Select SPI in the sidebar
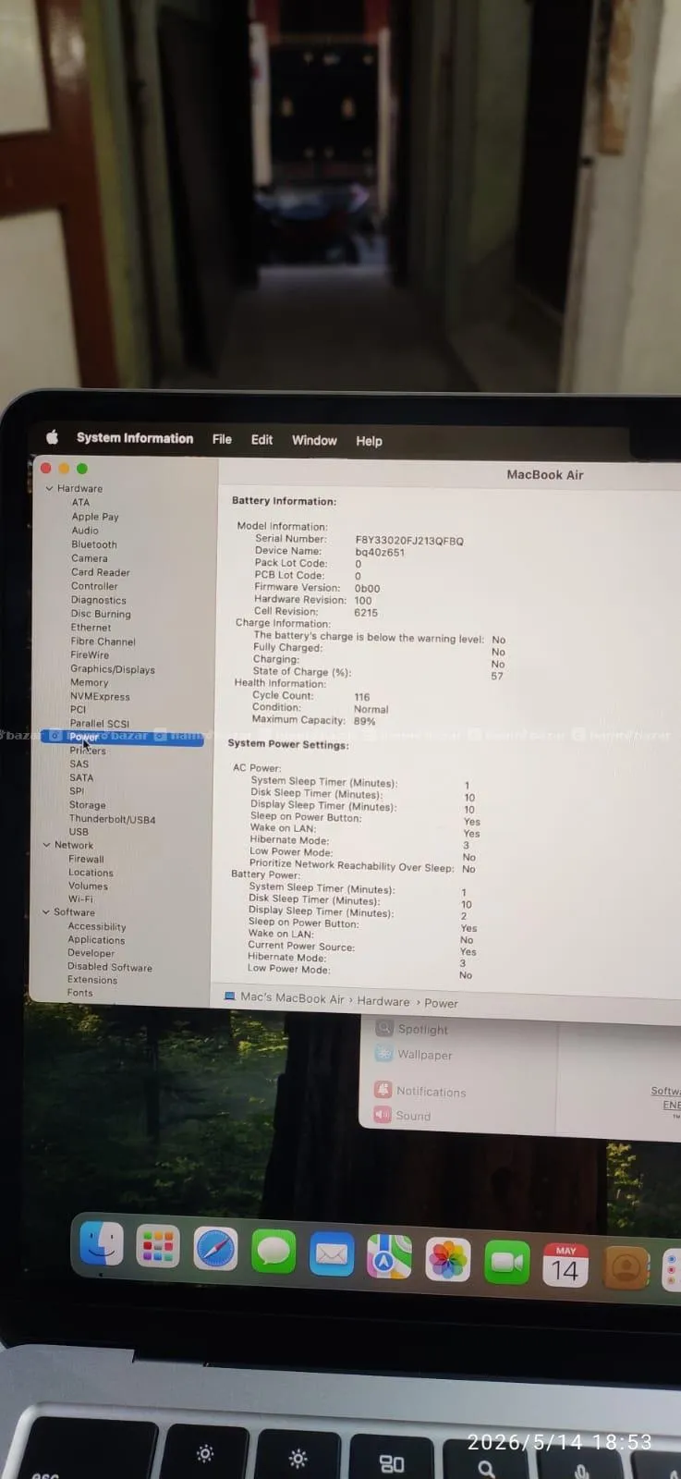This screenshot has height=1479, width=681. 77,791
